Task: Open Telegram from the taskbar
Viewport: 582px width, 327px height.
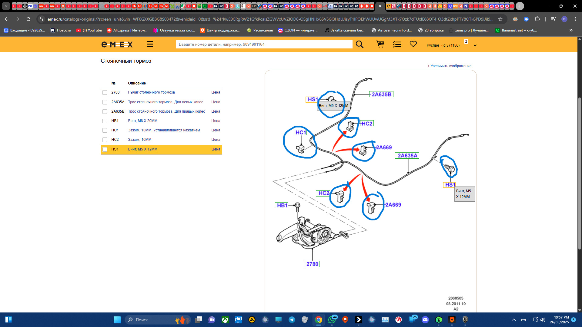Action: tap(292, 320)
